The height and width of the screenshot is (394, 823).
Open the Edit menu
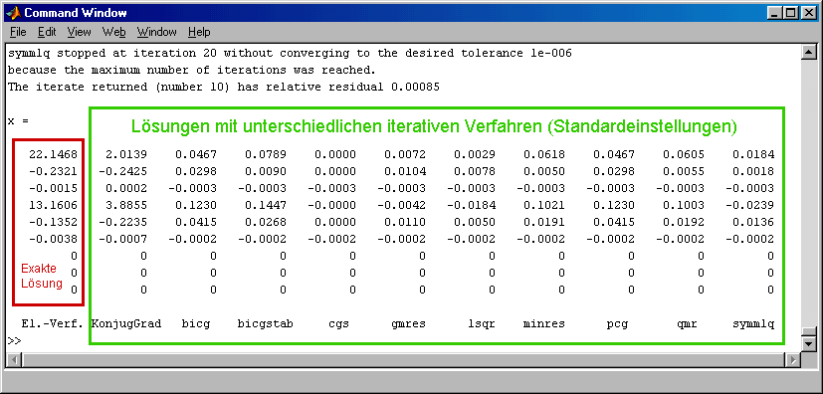47,32
